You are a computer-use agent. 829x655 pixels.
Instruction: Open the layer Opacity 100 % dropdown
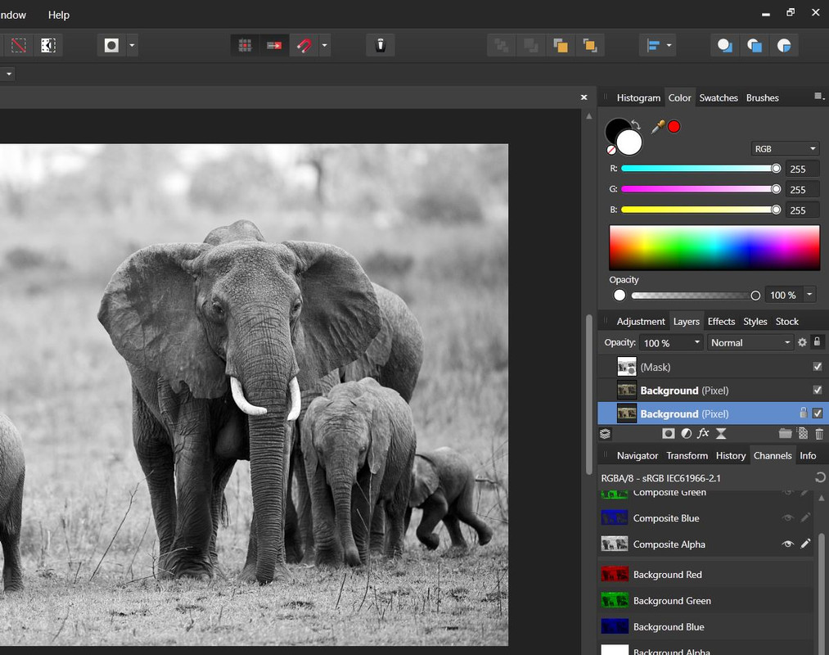point(671,343)
